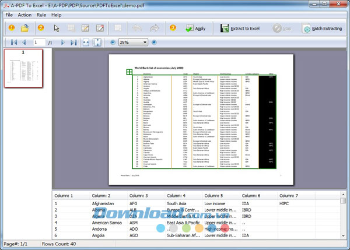Click the zoom in plus icon
350x250 pixels.
(x=154, y=42)
